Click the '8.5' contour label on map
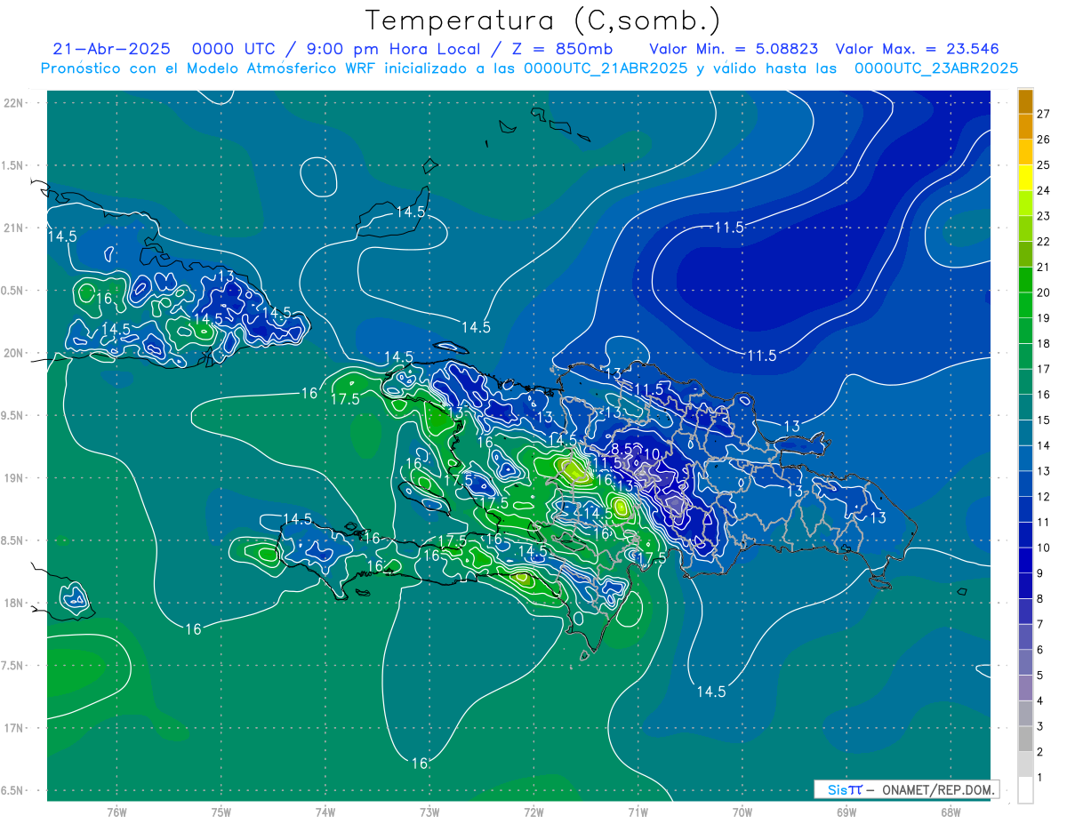Viewport: 1067px width, 824px height. coord(623,449)
